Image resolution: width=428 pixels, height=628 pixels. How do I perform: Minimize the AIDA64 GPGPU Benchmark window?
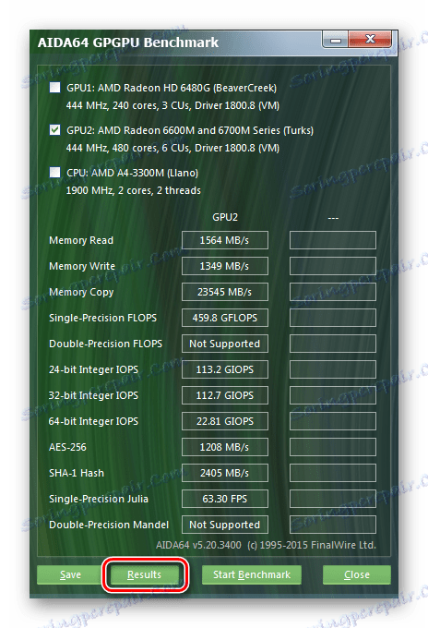point(335,40)
